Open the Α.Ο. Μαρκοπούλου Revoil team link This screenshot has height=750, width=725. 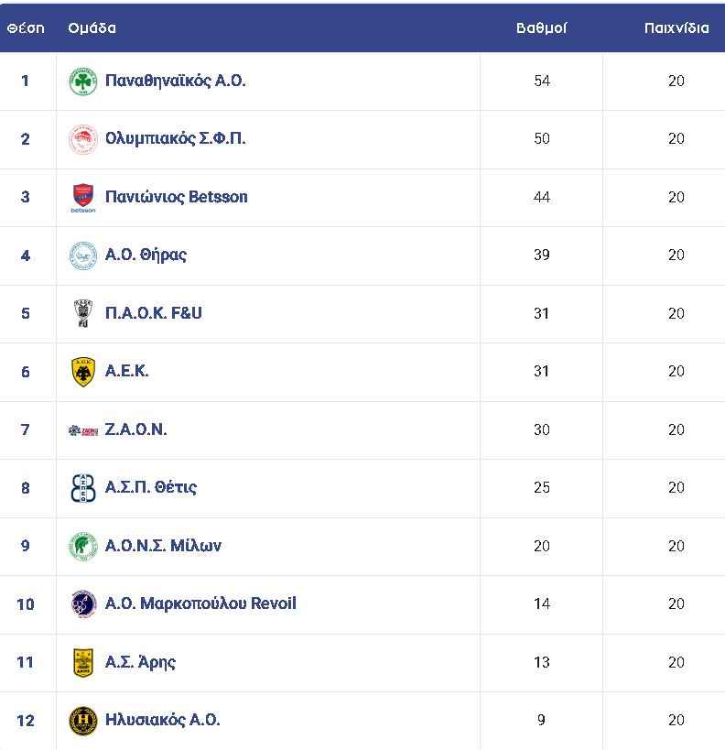[200, 603]
